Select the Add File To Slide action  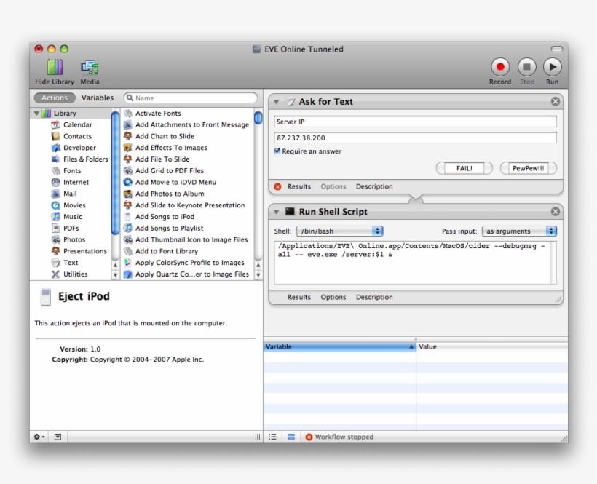tap(157, 159)
